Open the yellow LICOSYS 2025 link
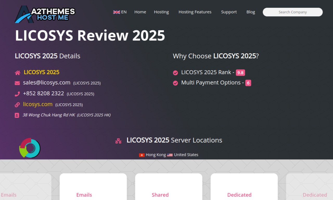Image resolution: width=333 pixels, height=200 pixels. click(x=42, y=72)
